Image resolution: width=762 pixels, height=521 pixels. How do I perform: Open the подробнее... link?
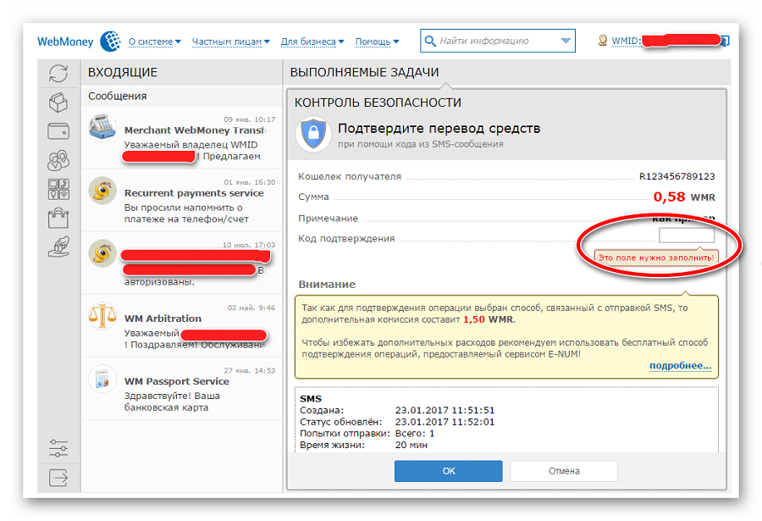click(x=681, y=366)
